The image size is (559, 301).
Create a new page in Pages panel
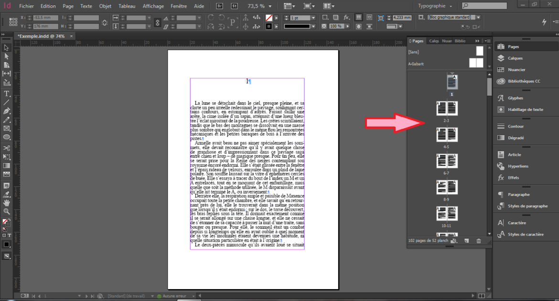tap(466, 241)
